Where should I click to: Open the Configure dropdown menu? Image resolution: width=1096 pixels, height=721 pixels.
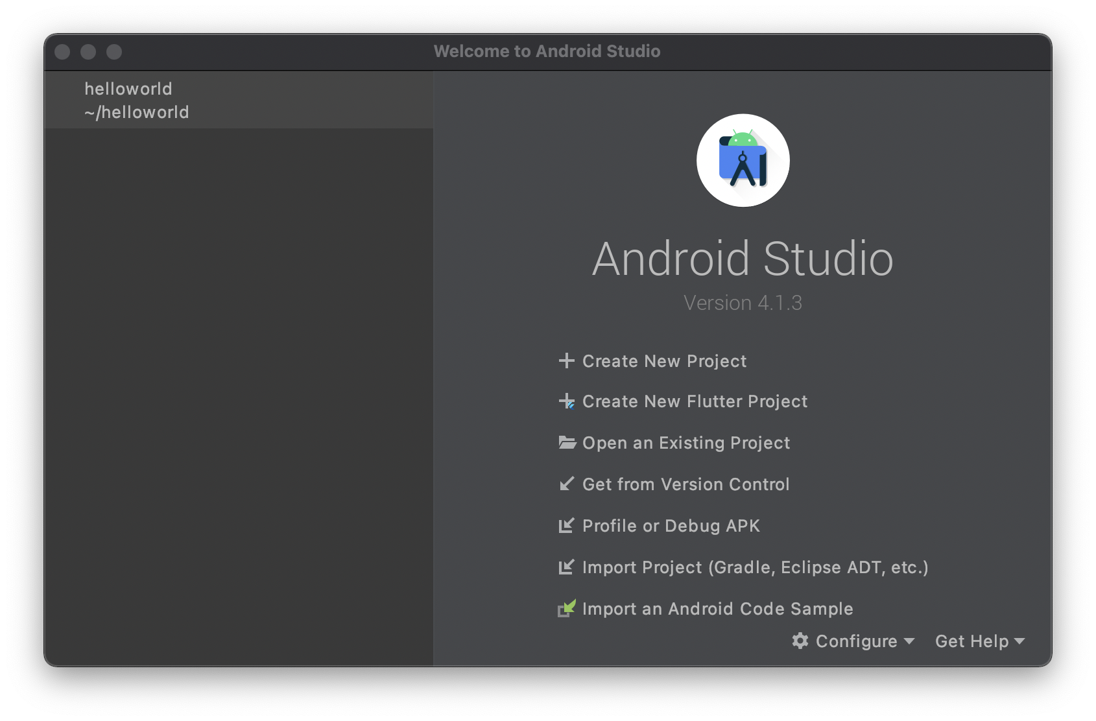[x=856, y=641]
